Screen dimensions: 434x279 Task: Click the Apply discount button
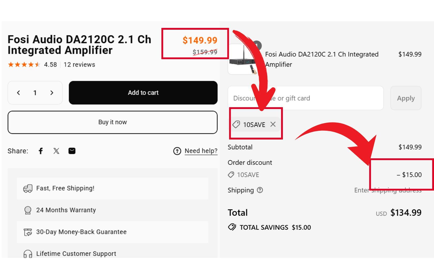point(406,98)
